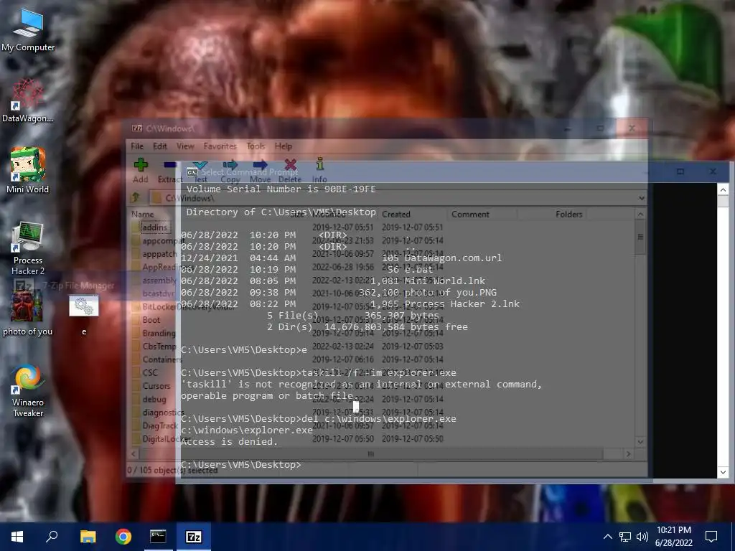Click 7-Zip Extract toolbar button
The image size is (735, 551).
[169, 171]
